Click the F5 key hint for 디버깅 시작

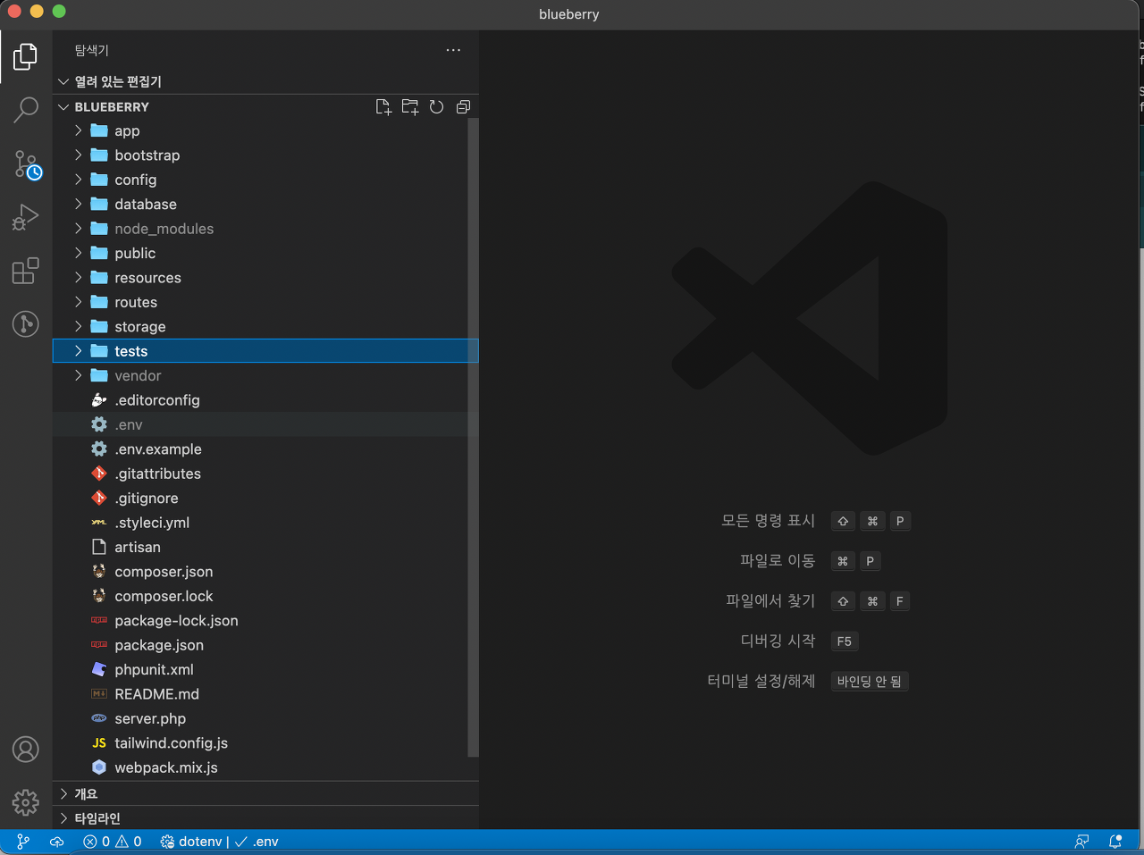(x=845, y=641)
